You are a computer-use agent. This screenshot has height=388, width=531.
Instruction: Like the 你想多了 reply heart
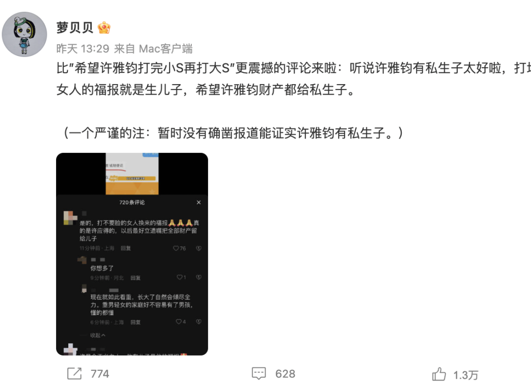pos(179,277)
